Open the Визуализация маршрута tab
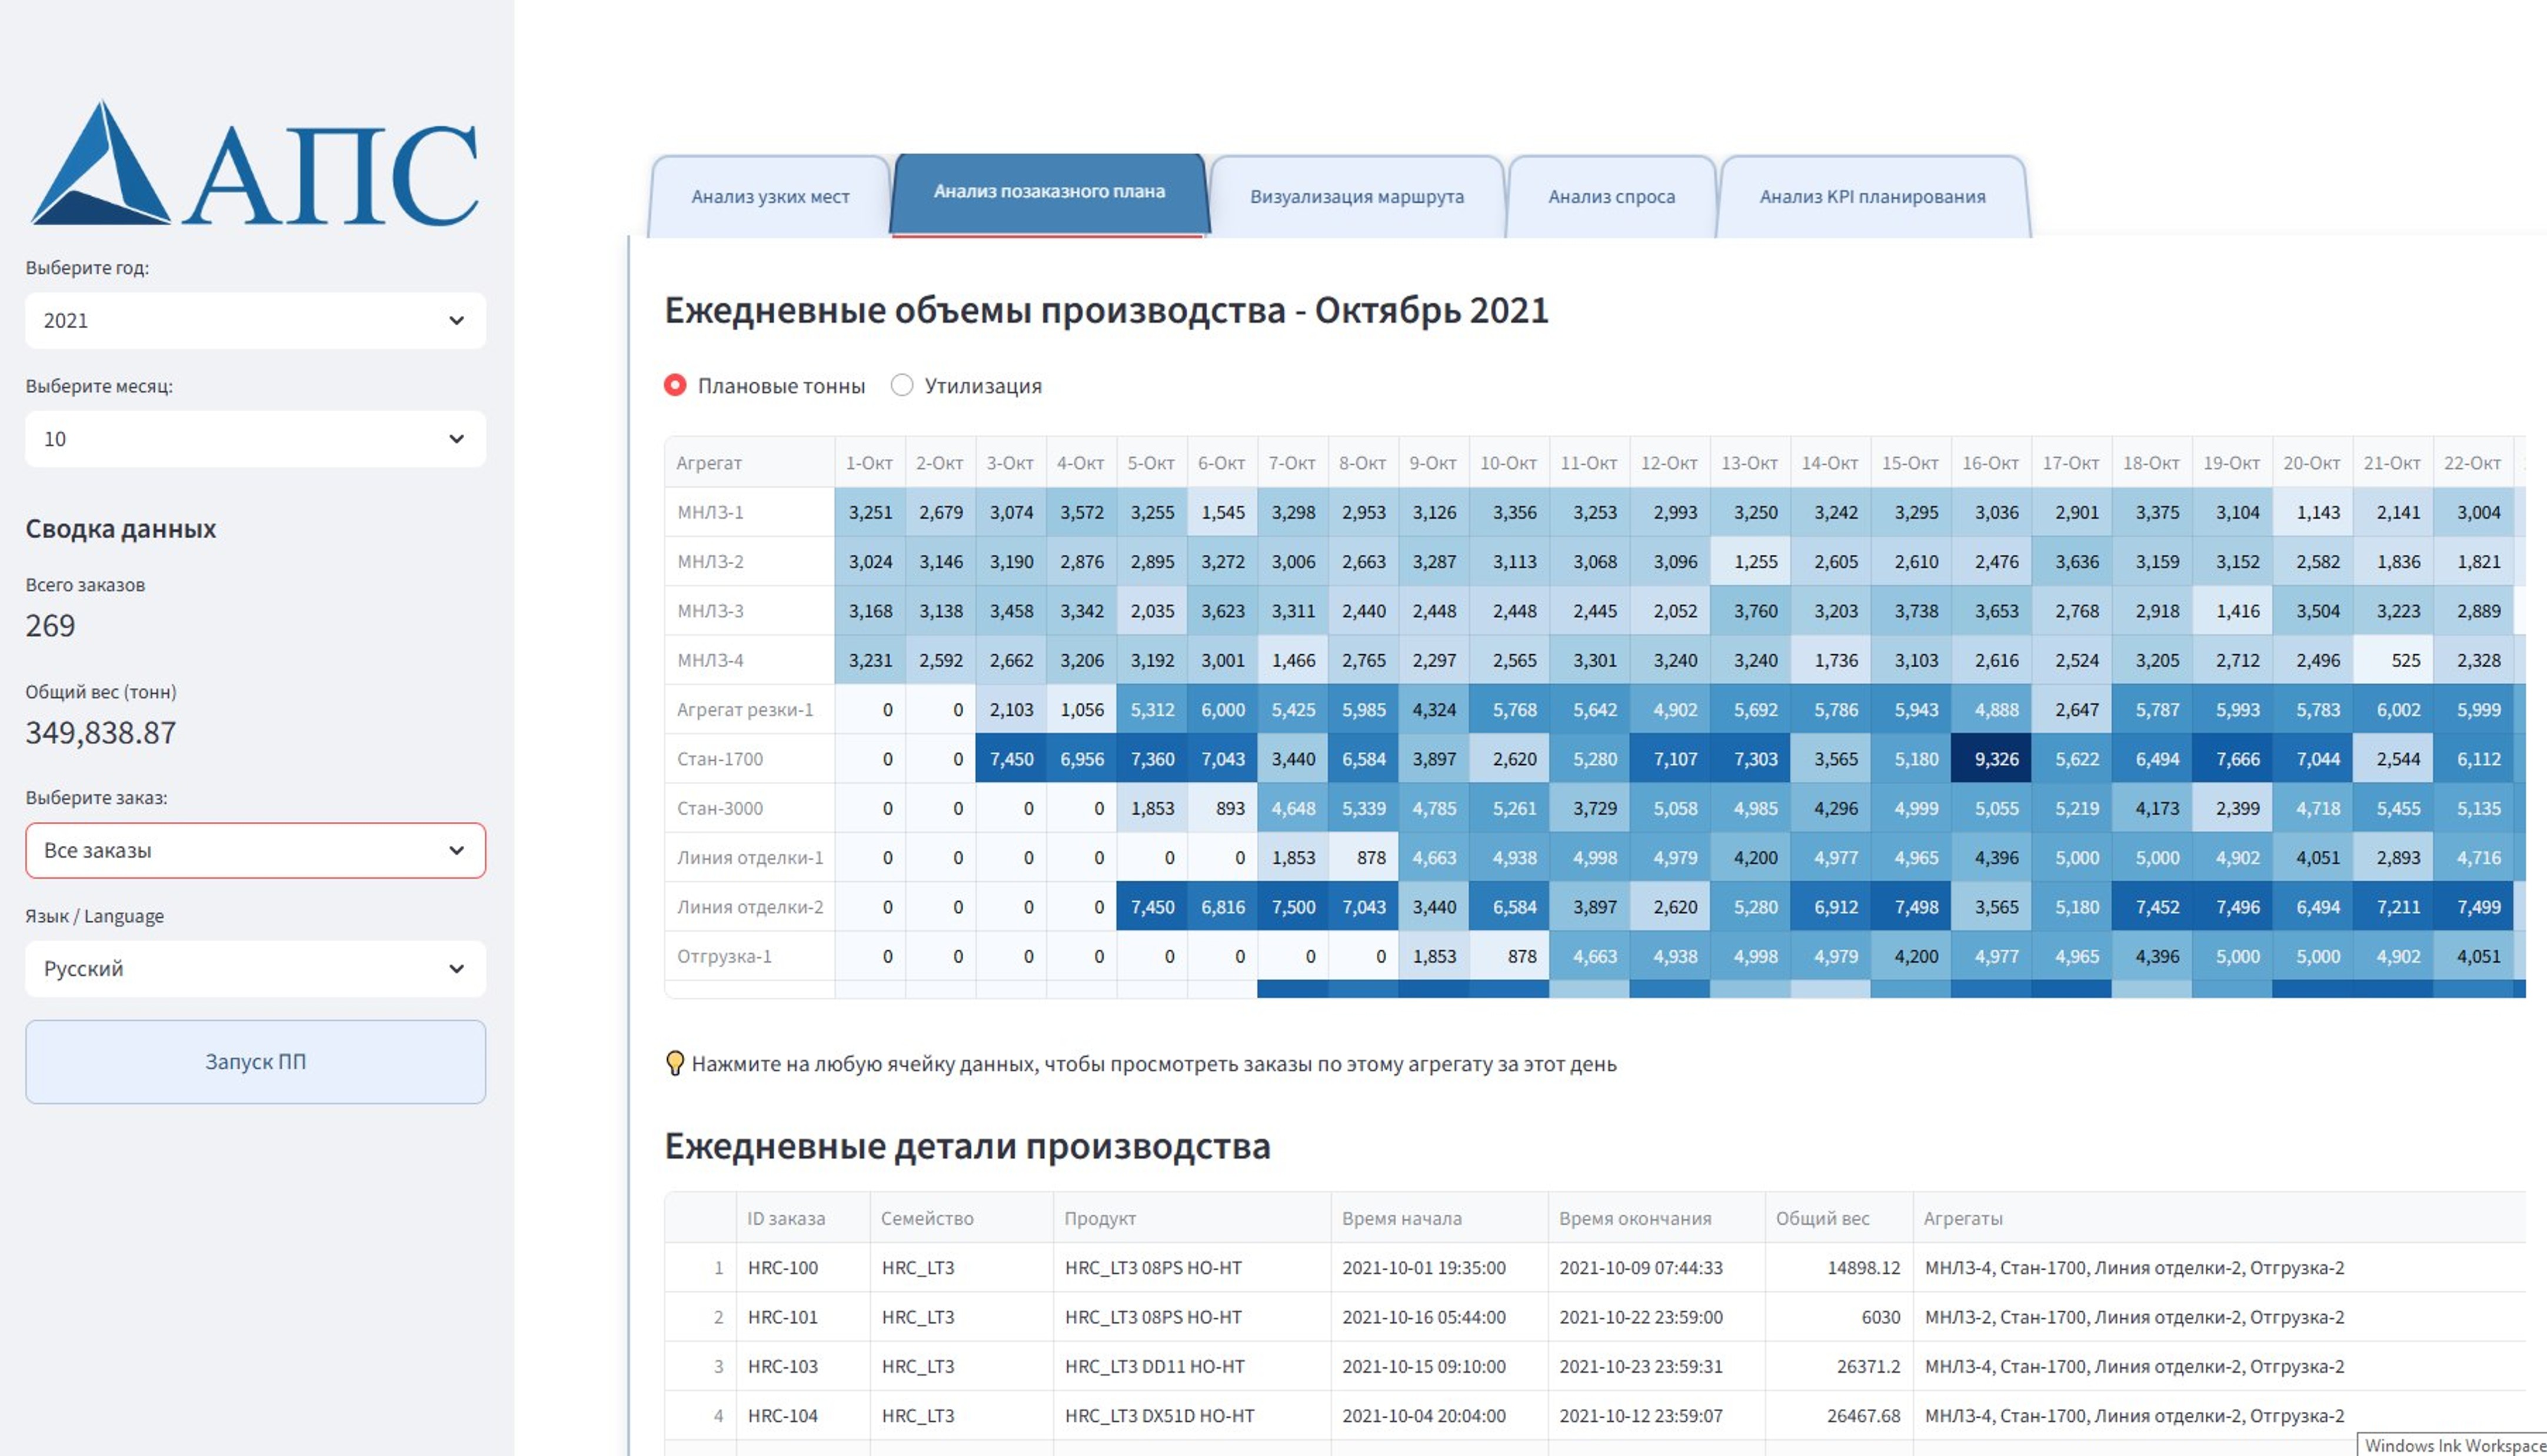This screenshot has height=1456, width=2547. pos(1356,196)
